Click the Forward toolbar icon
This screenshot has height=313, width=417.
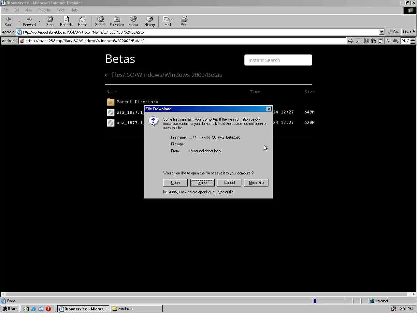pos(29,19)
